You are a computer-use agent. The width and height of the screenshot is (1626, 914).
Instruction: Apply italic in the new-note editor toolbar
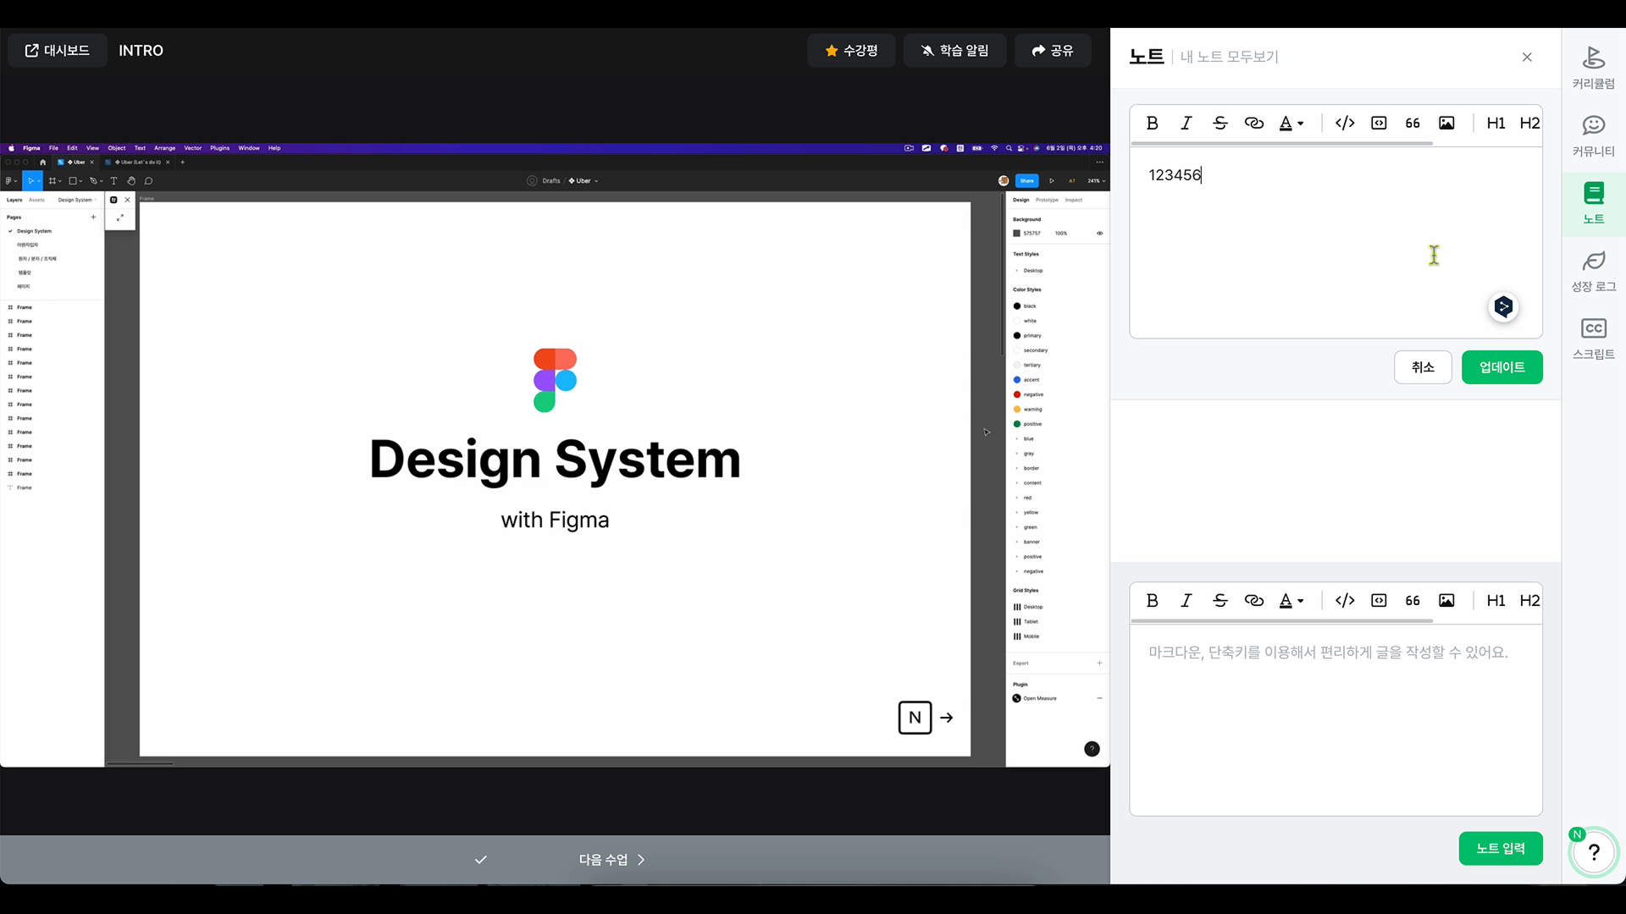pos(1186,600)
